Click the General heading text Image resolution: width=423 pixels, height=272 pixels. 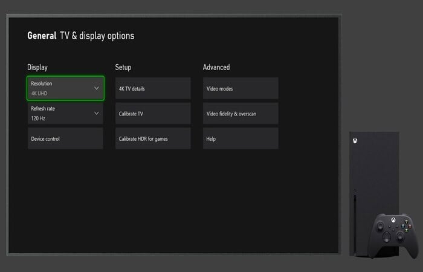[42, 36]
